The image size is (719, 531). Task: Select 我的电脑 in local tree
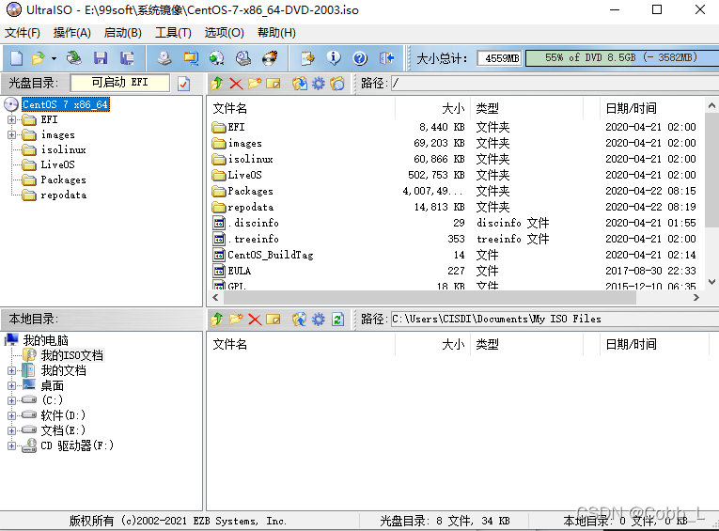(45, 340)
